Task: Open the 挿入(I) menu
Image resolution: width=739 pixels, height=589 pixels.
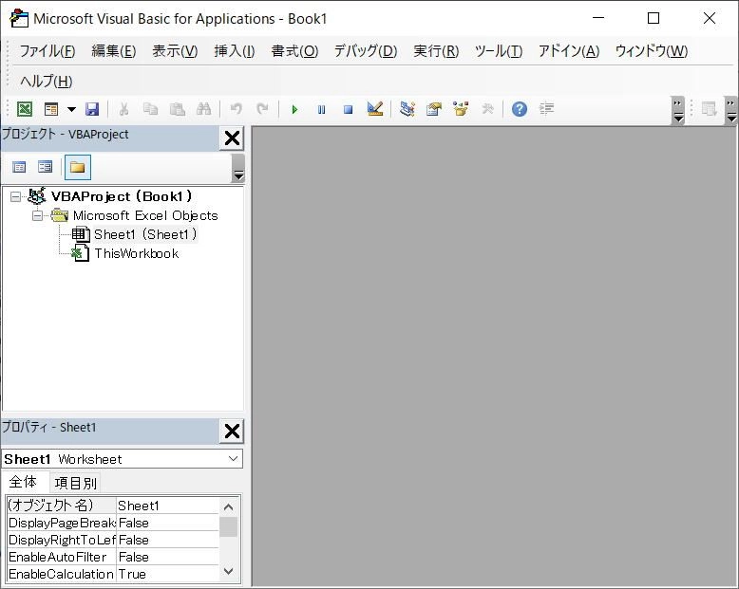Action: pyautogui.click(x=235, y=51)
